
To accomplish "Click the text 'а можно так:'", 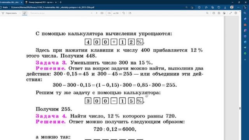I will tap(53, 137).
